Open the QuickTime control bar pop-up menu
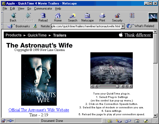 131,86
